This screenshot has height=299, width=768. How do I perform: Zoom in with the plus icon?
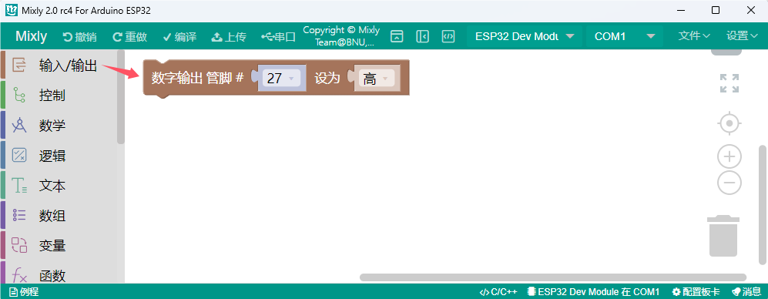click(x=729, y=157)
